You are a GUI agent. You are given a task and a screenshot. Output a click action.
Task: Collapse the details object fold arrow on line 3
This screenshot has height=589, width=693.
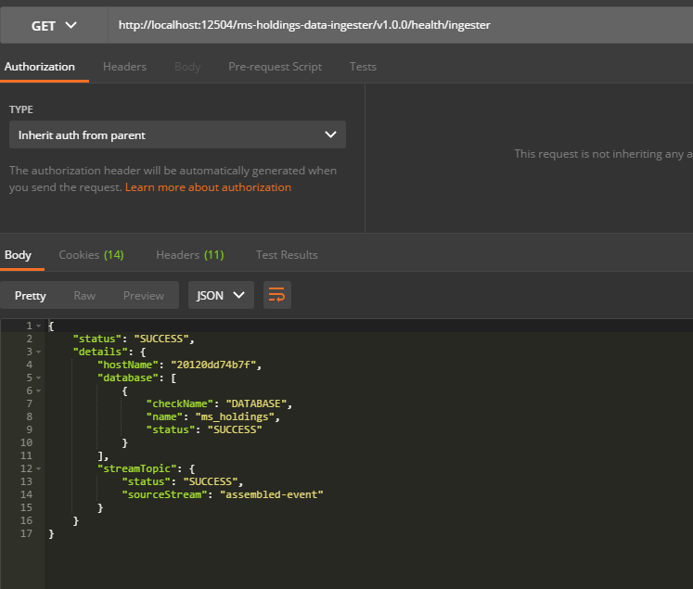[x=38, y=352]
